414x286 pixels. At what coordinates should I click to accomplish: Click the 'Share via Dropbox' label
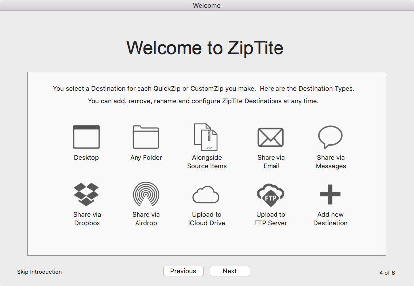pyautogui.click(x=87, y=219)
